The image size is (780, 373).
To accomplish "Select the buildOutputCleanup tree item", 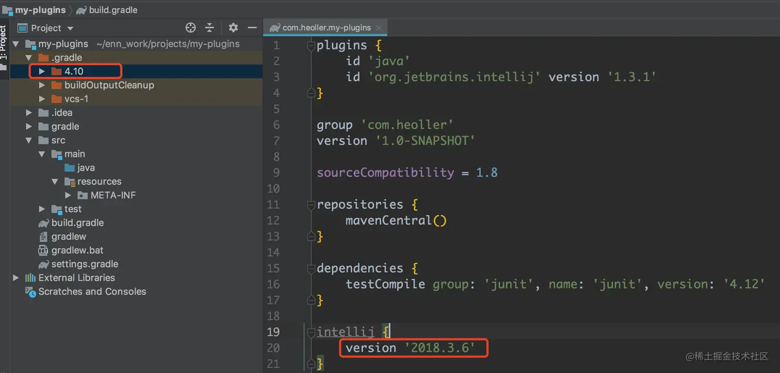I will click(136, 85).
